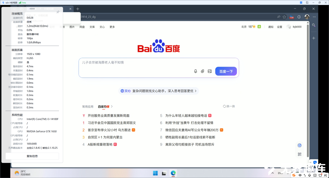Expand hidden system tray icons chevron
This screenshot has width=329, height=178.
pyautogui.click(x=273, y=173)
